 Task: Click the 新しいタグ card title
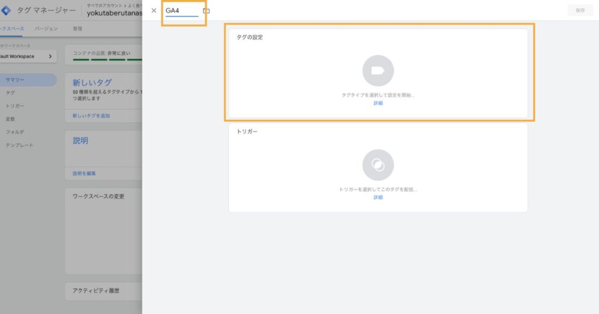point(92,83)
